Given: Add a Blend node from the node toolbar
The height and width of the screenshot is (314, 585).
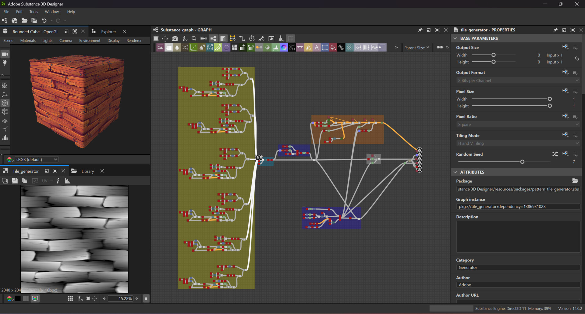Looking at the screenshot, I should [168, 47].
